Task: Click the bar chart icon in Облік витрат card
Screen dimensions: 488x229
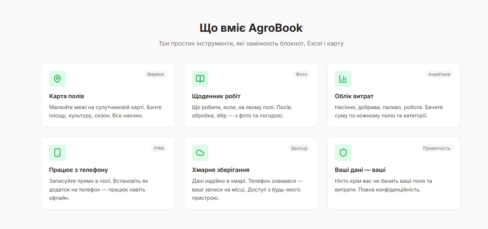Action: (x=343, y=79)
